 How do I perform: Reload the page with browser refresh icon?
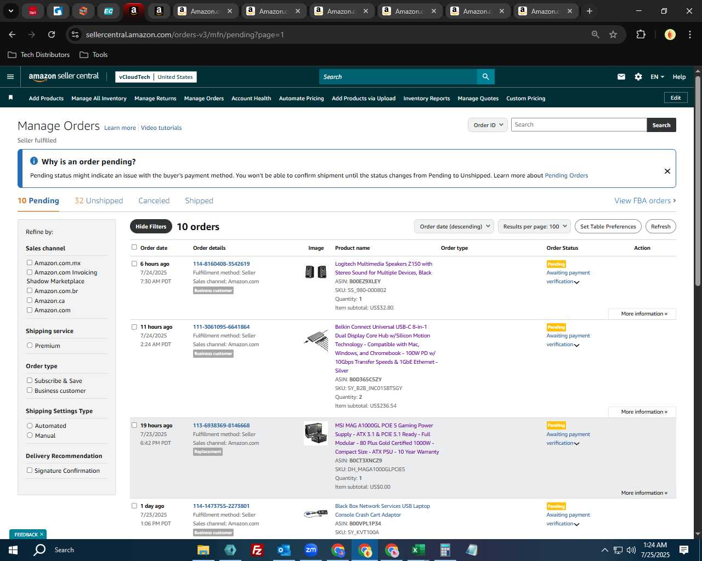tap(52, 35)
